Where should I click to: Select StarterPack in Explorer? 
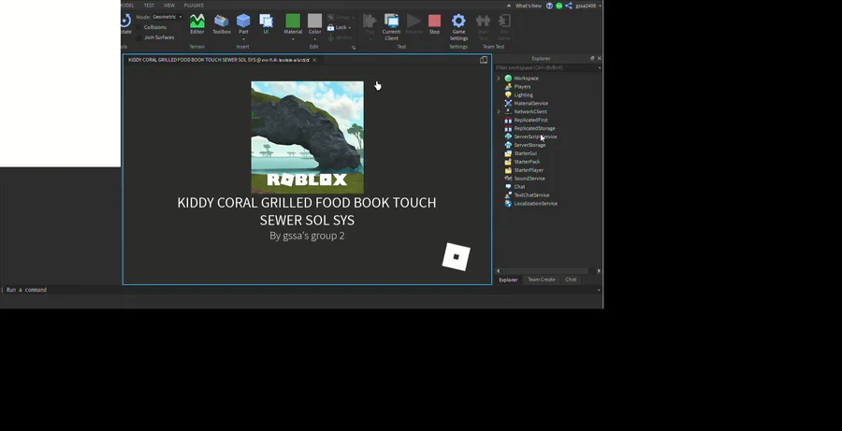tap(527, 162)
